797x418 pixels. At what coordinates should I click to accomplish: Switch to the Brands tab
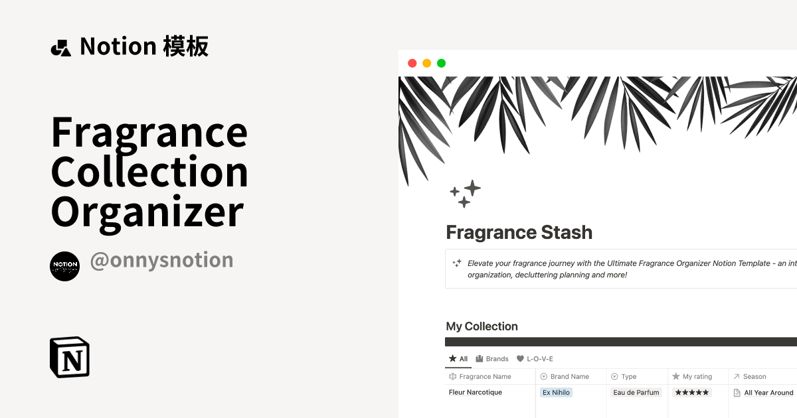tap(497, 359)
